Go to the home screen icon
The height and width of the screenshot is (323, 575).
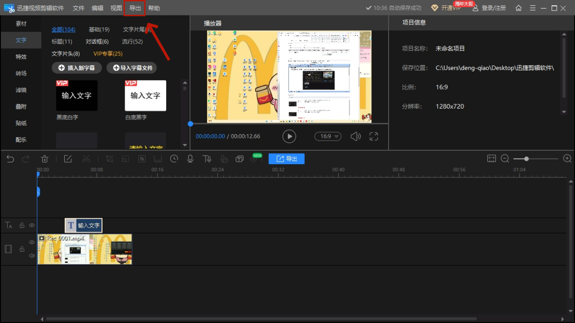coord(518,8)
